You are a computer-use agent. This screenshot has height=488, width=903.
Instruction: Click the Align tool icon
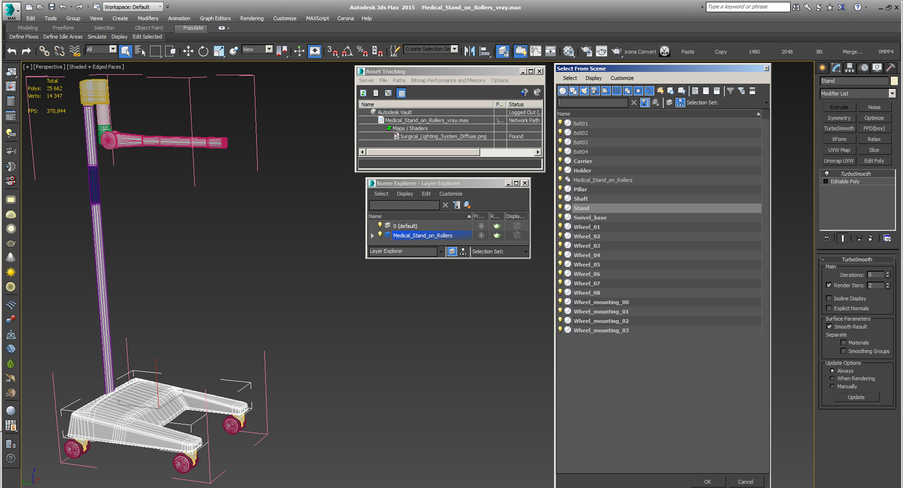point(484,51)
